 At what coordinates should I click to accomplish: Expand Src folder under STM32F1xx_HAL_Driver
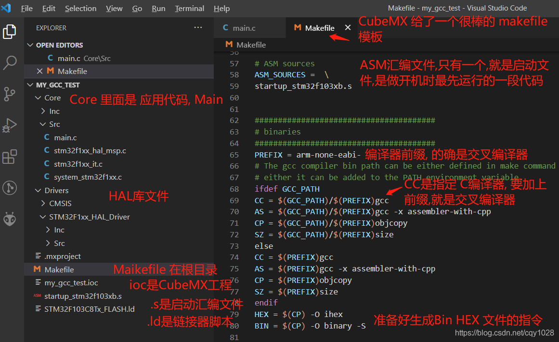click(x=48, y=243)
